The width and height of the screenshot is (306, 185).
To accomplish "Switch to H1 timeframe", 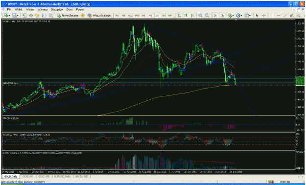I will coord(144,16).
